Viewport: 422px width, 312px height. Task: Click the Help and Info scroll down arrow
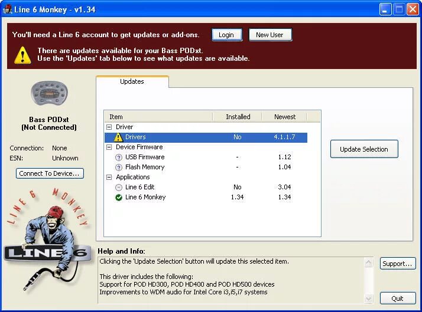coord(369,298)
